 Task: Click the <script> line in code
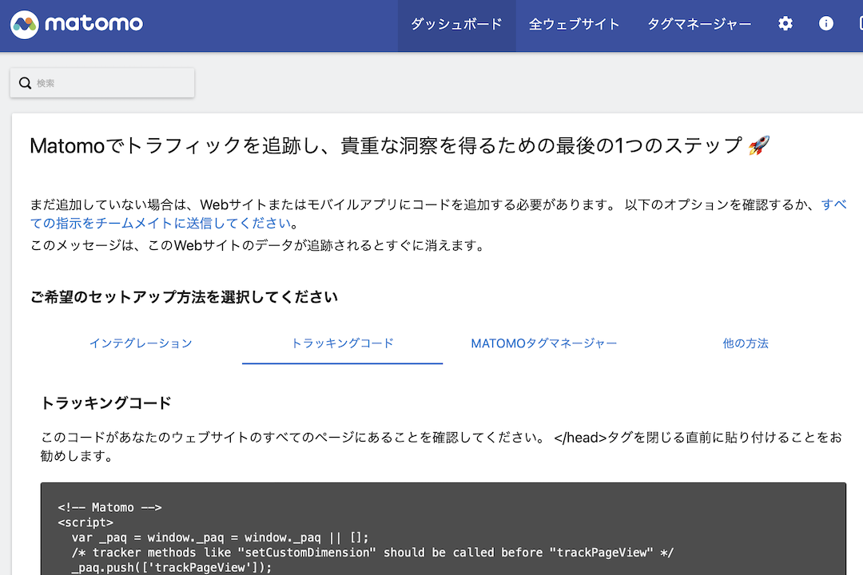86,523
